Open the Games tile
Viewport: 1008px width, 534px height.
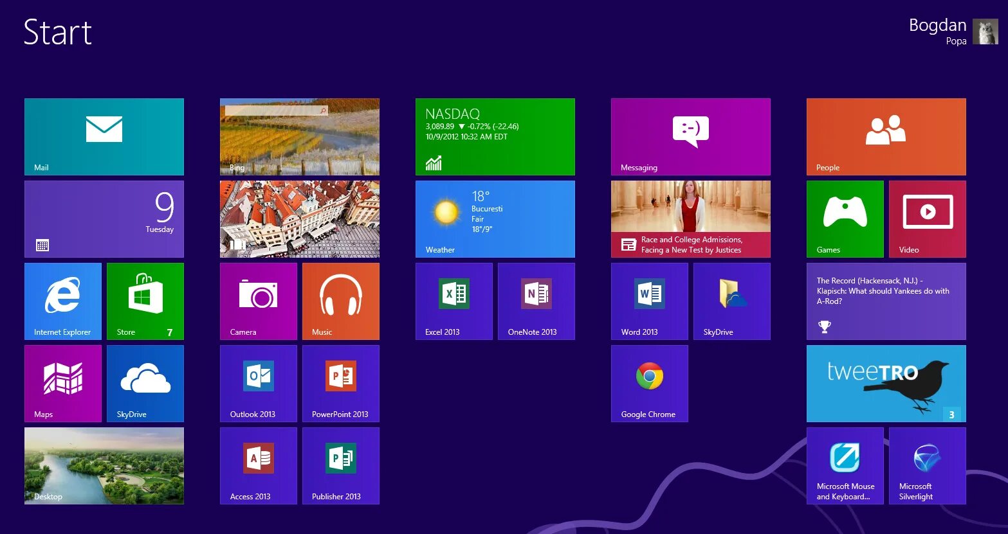click(x=845, y=219)
